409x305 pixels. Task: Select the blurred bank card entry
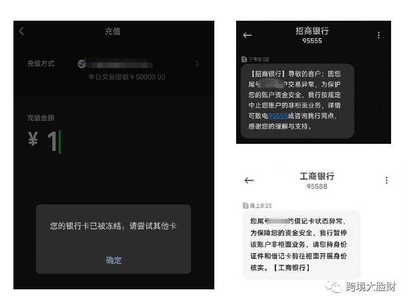(x=119, y=64)
